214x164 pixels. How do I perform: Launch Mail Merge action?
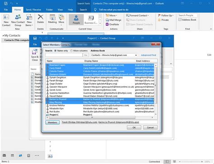[113, 20]
